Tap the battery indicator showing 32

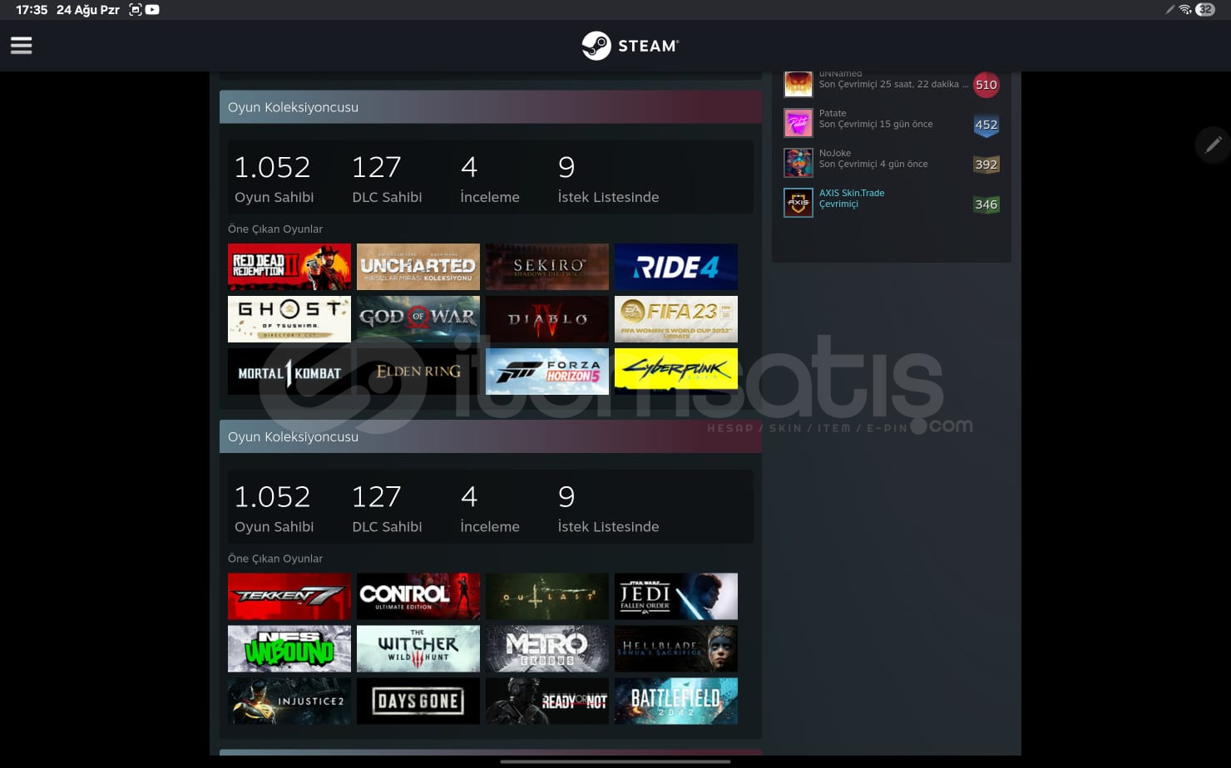click(1205, 10)
